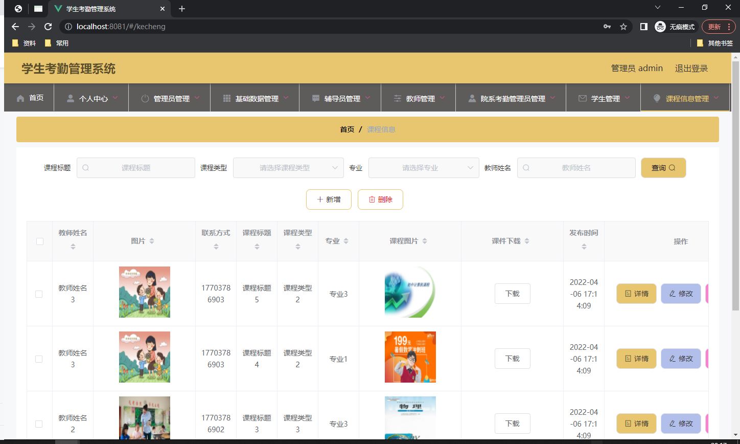The image size is (740, 444).
Task: Bookmark this page with the star icon
Action: point(623,27)
